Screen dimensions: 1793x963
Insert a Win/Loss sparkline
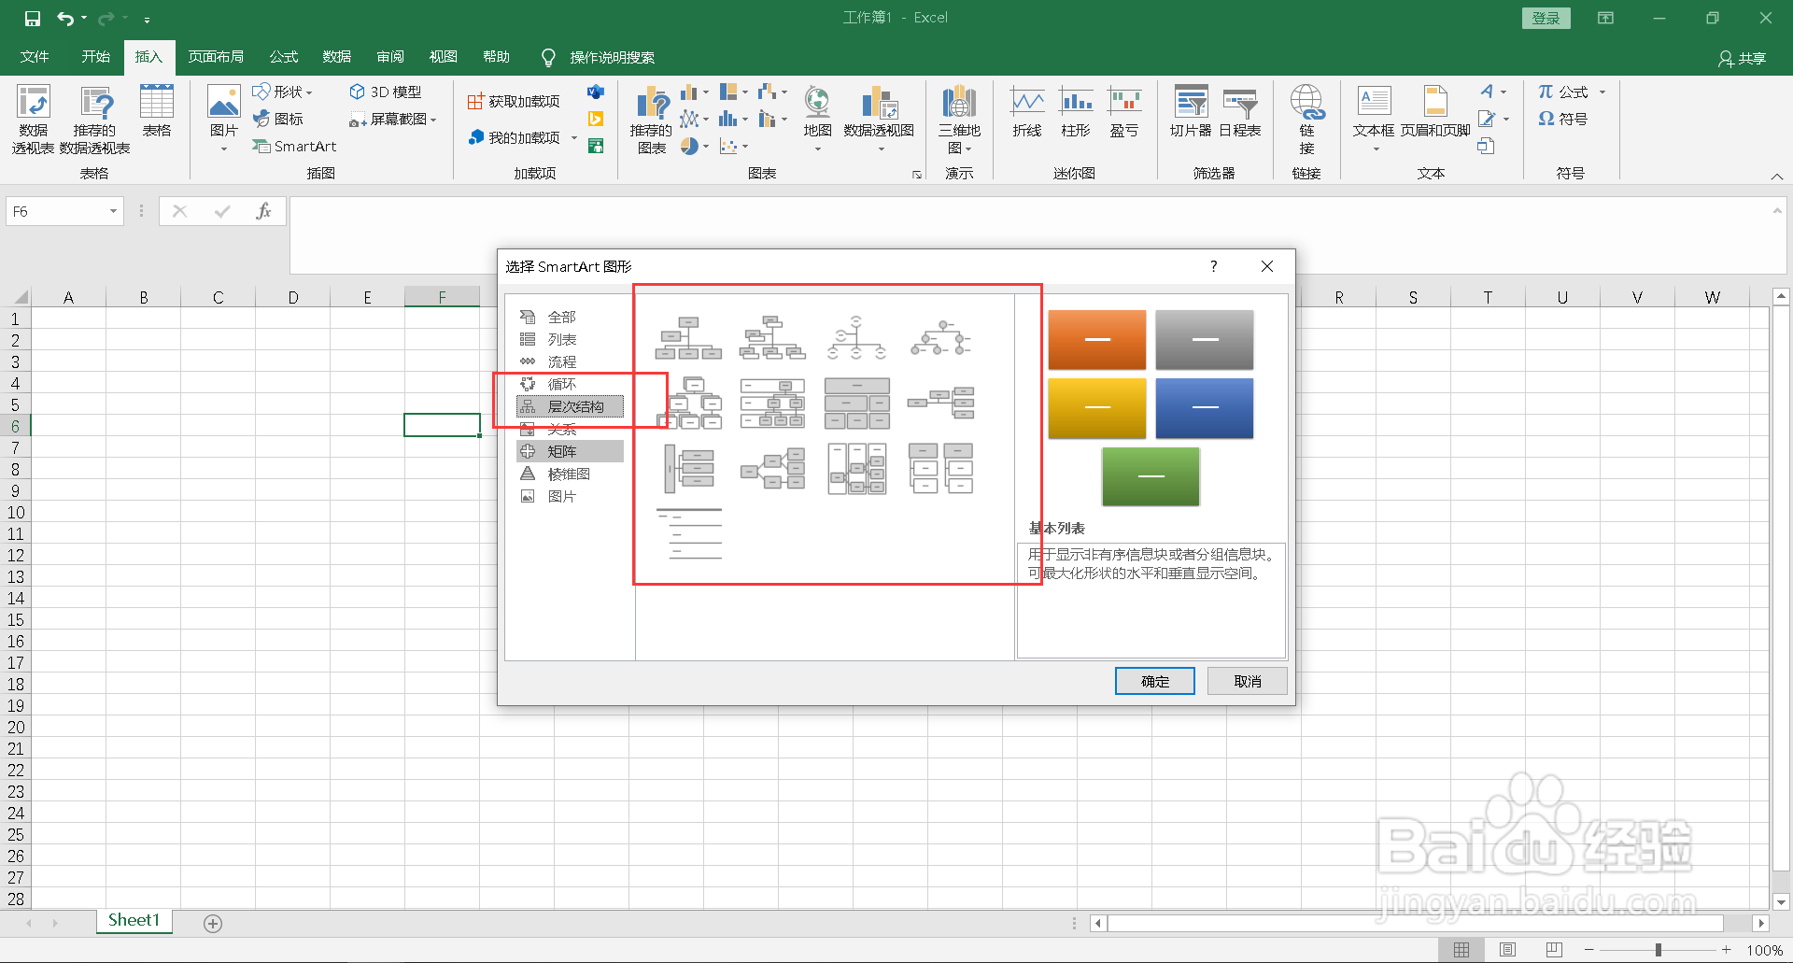[1124, 112]
